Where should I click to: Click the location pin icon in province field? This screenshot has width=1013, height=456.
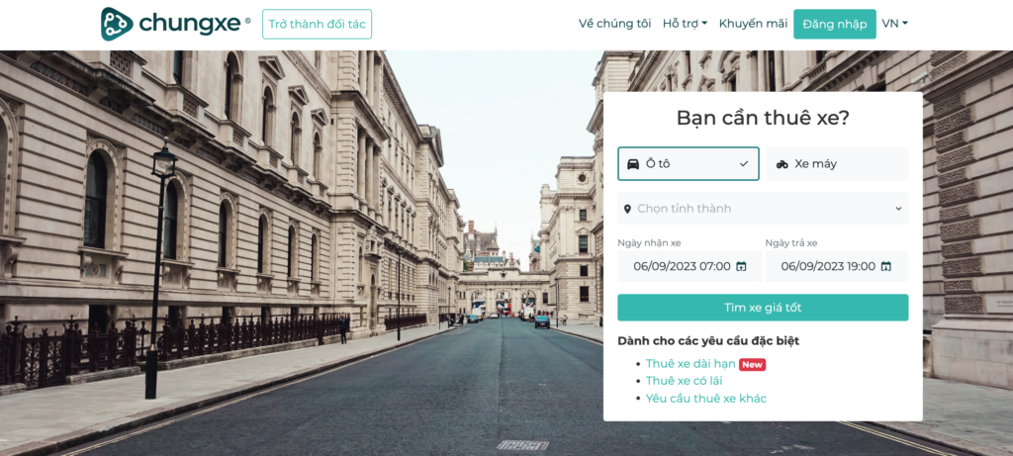[x=627, y=209]
